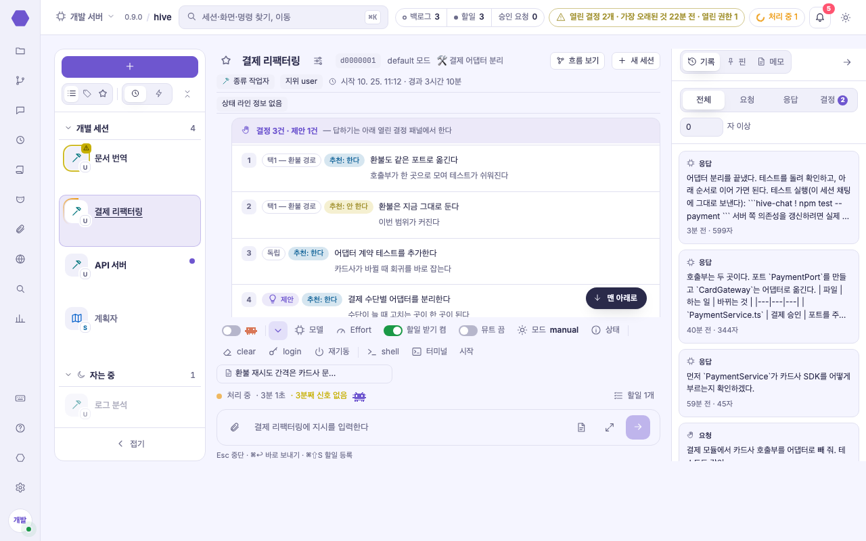
Task: Sort sessions by recent clock button
Action: [x=135, y=93]
